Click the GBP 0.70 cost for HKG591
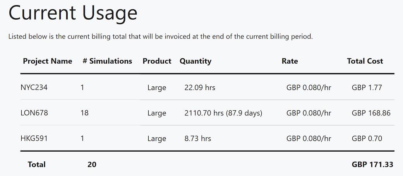The height and width of the screenshot is (176, 403). click(x=367, y=139)
